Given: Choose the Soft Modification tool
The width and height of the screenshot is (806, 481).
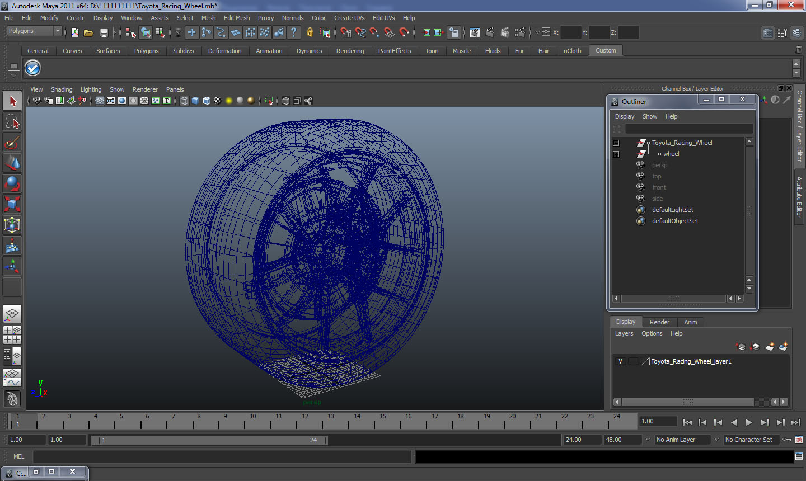Looking at the screenshot, I should pos(12,246).
